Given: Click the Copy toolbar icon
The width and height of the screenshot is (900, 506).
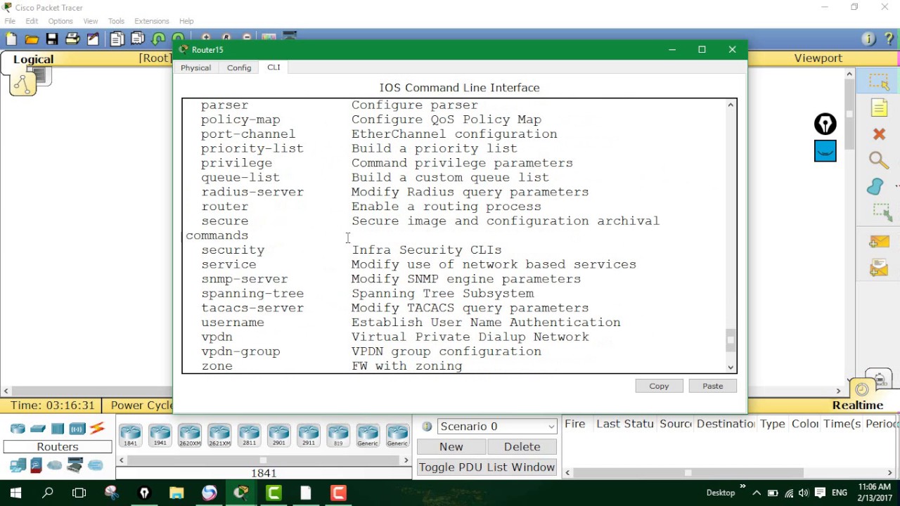Looking at the screenshot, I should tap(117, 39).
